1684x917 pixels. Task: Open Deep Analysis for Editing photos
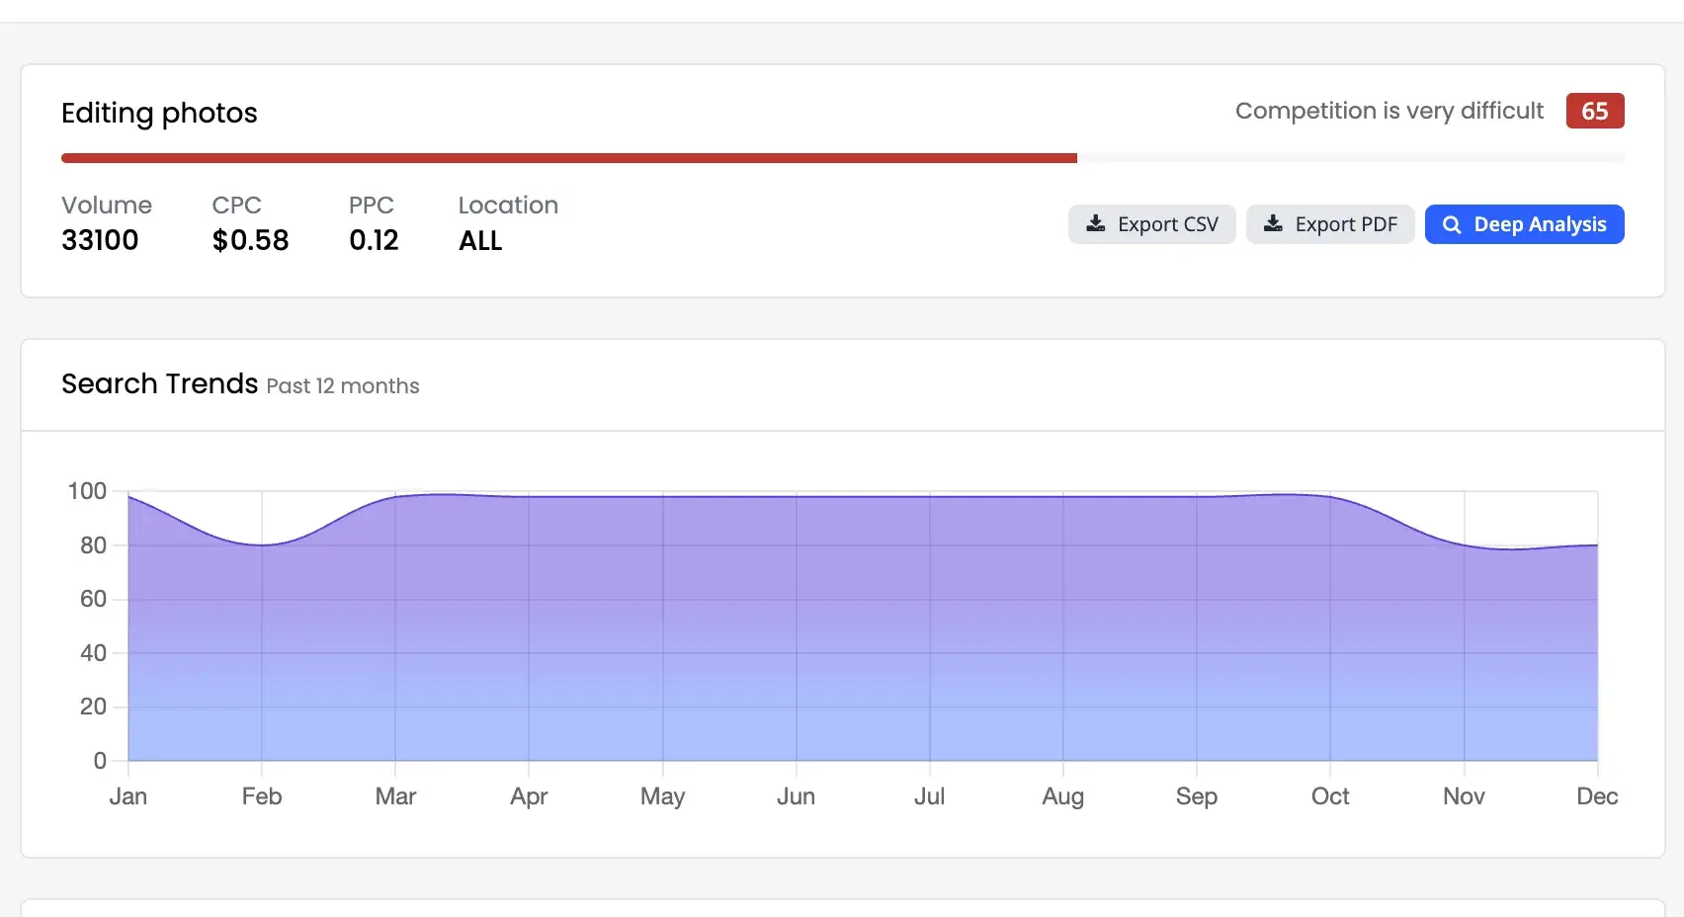click(x=1524, y=224)
